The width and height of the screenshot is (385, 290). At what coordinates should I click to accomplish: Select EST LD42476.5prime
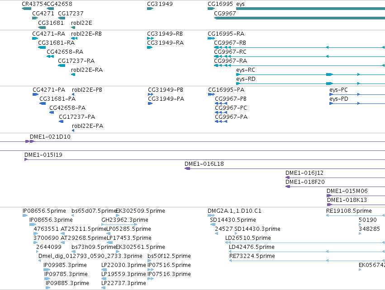(252, 248)
